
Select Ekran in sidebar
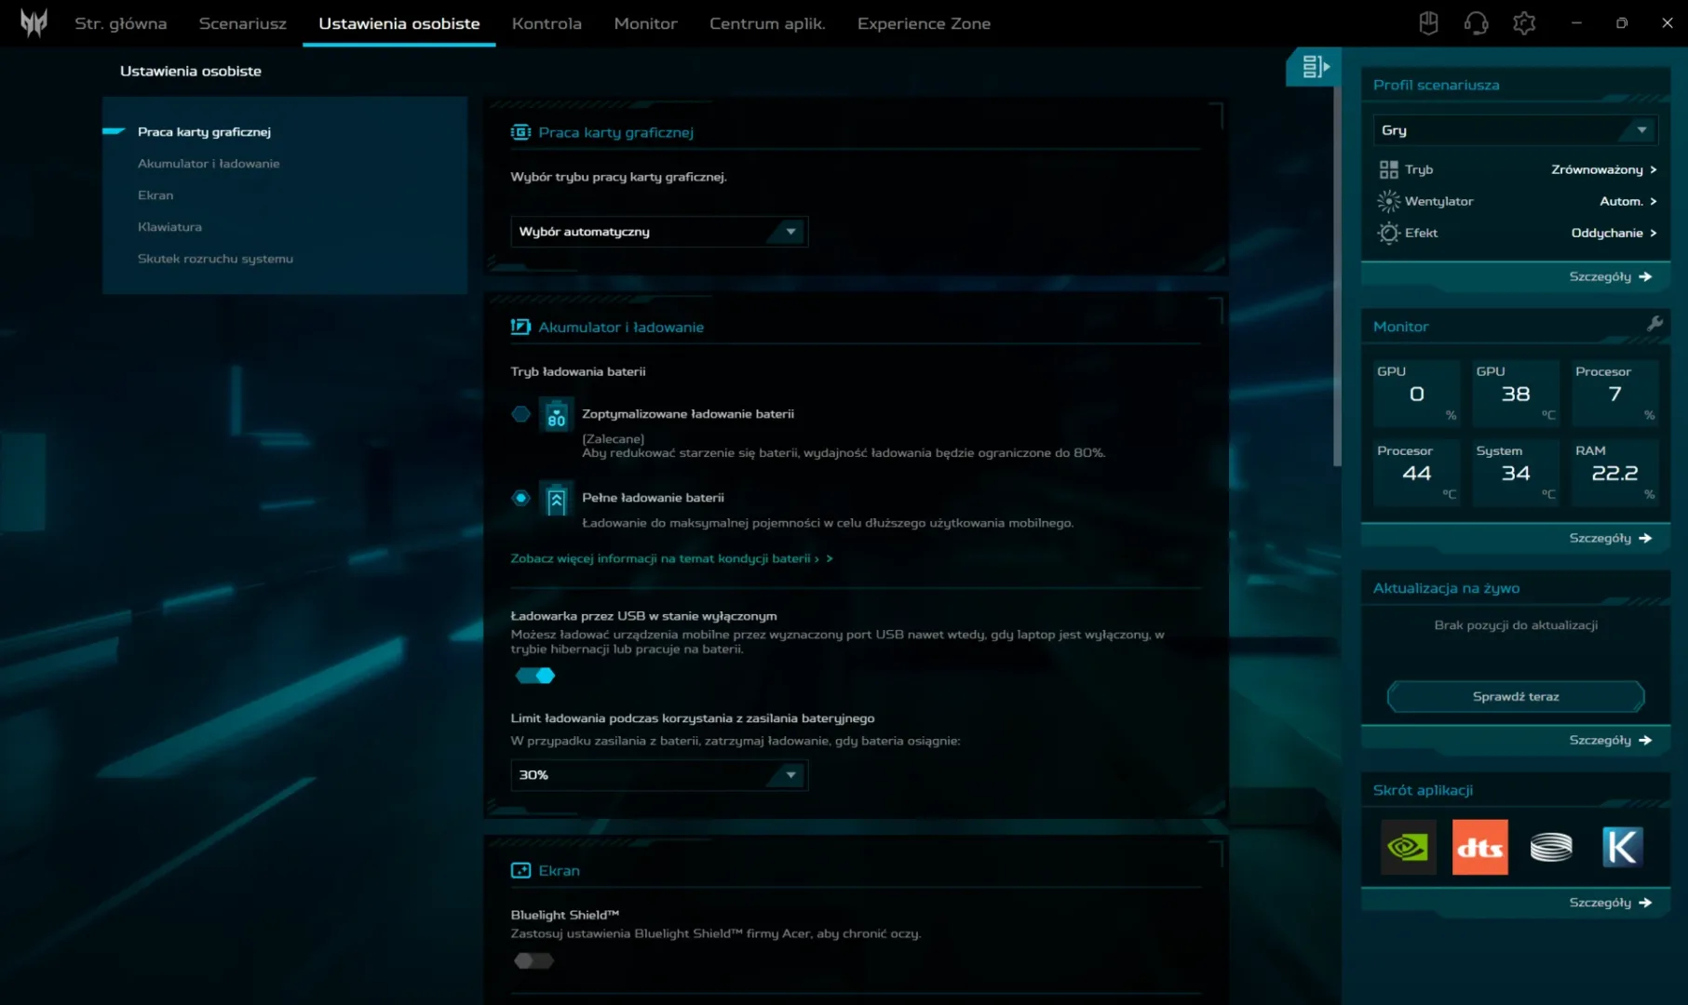(x=155, y=194)
